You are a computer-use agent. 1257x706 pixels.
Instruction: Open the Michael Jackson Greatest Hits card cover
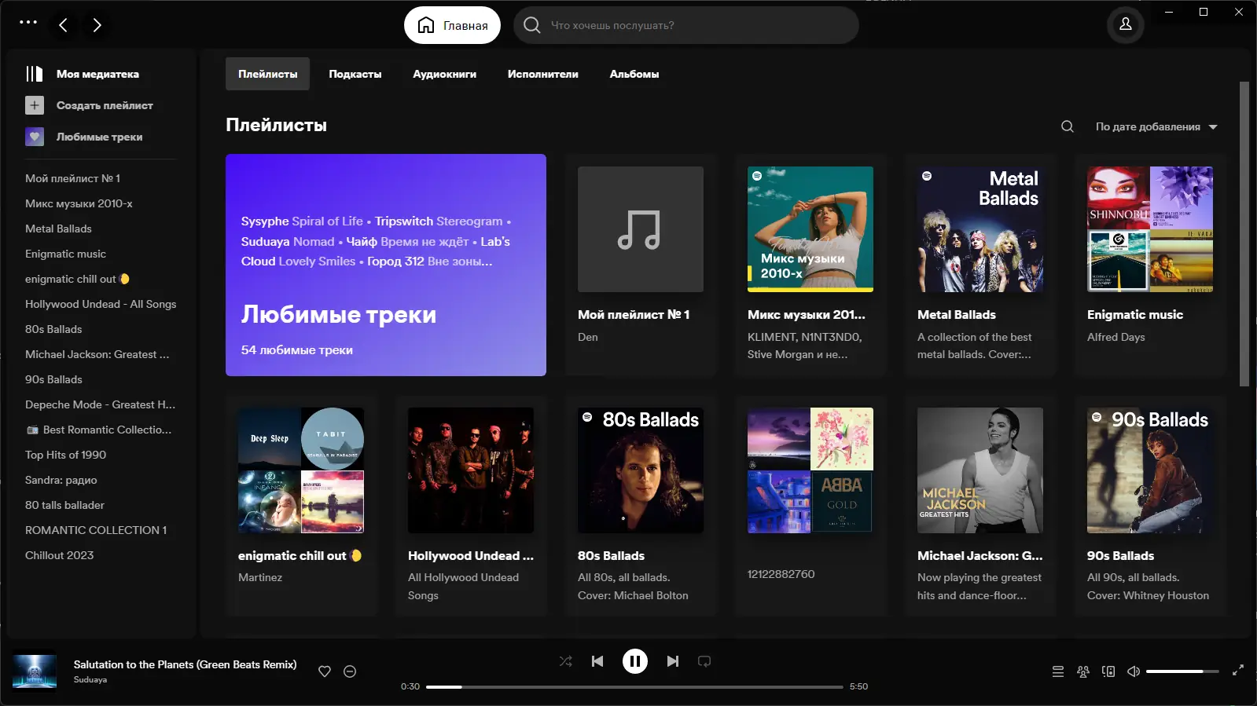click(980, 470)
